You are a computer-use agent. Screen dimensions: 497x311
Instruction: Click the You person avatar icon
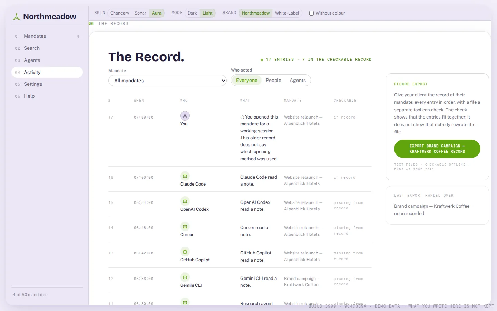185,116
